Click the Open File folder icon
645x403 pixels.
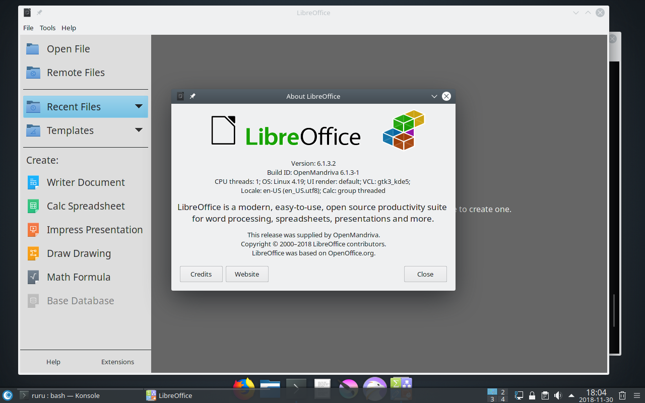pyautogui.click(x=33, y=49)
